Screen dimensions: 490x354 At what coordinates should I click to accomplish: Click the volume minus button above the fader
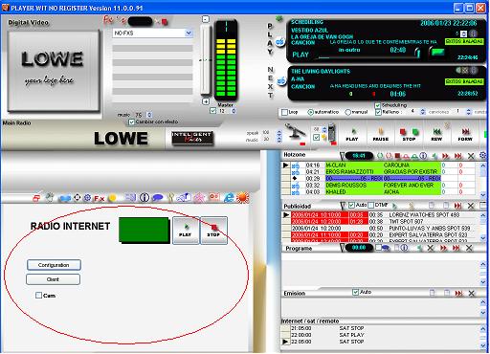[206, 19]
